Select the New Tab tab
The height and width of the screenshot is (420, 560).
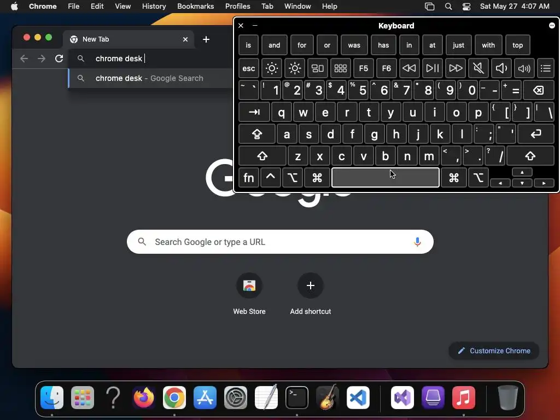(129, 39)
